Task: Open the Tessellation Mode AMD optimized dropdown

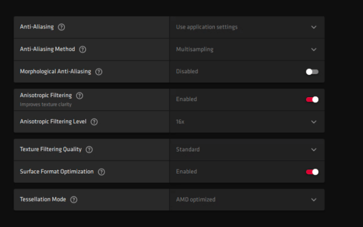Action: pos(247,200)
